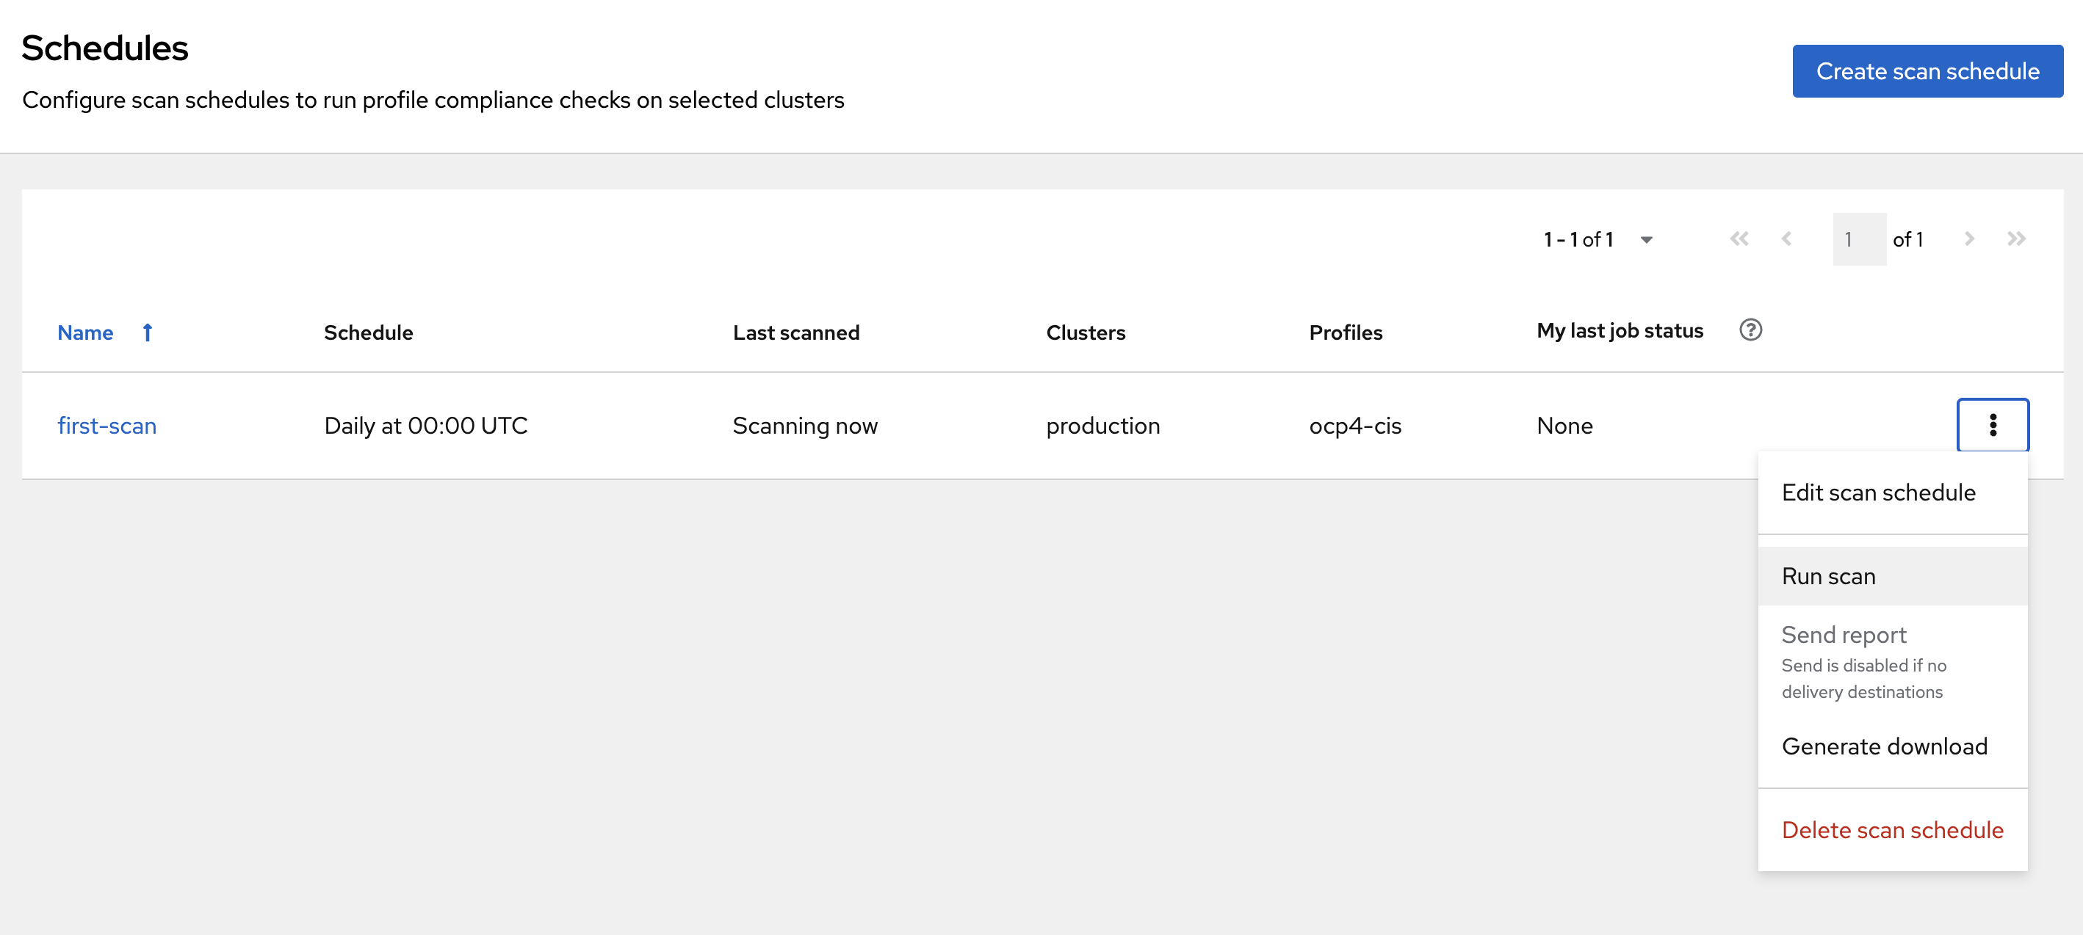Image resolution: width=2083 pixels, height=935 pixels.
Task: Expand the 1 - 1 of 1 items-per-page dropdown
Action: [x=1598, y=239]
